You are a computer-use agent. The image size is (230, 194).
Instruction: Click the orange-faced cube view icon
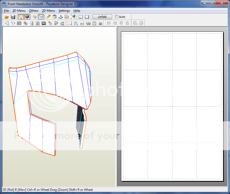click(35, 17)
